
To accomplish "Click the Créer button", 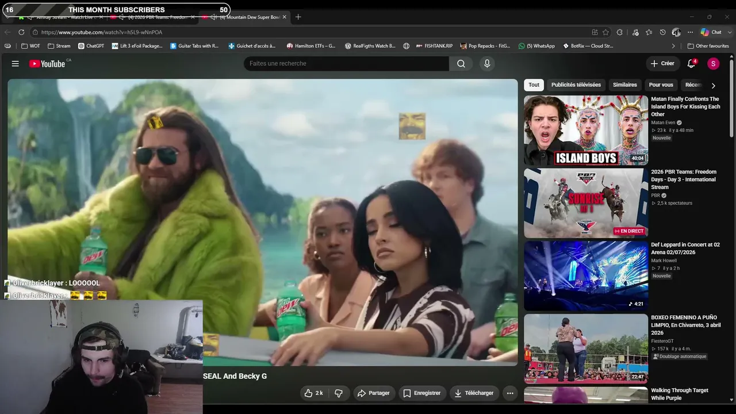I will 662,64.
